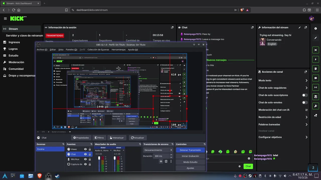Viewport: 321px width, 180px height.
Task: Undock the OBS Escenas panel
Action: [x=63, y=144]
